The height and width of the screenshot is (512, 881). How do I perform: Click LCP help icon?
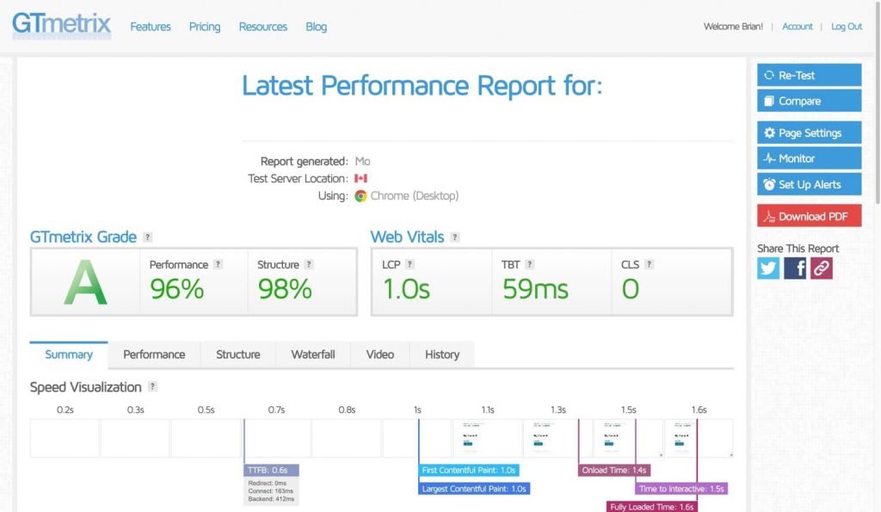point(410,264)
